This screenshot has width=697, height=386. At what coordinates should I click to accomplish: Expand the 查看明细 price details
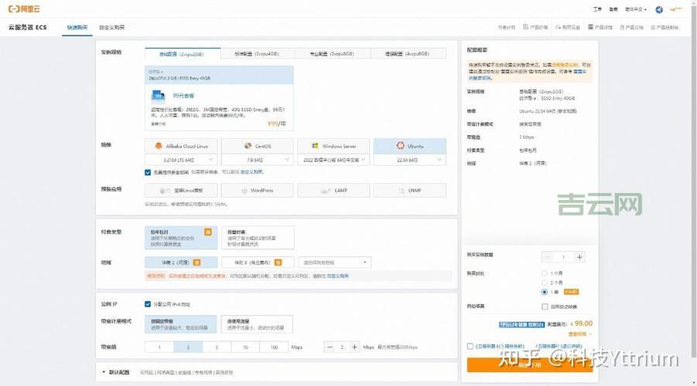[x=579, y=334]
